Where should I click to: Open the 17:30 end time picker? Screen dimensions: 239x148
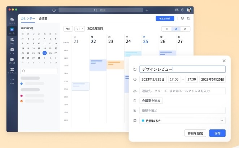click(192, 79)
